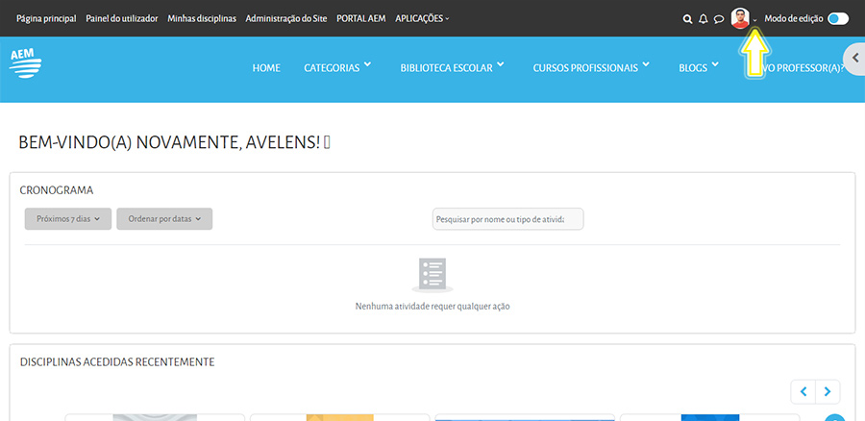
Task: Open Ordenar por datas dropdown
Action: pyautogui.click(x=164, y=219)
